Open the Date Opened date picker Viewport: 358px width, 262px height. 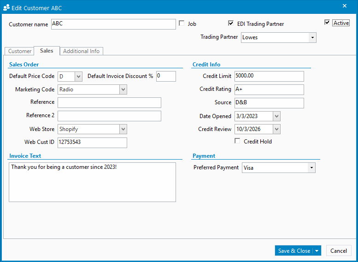point(276,116)
